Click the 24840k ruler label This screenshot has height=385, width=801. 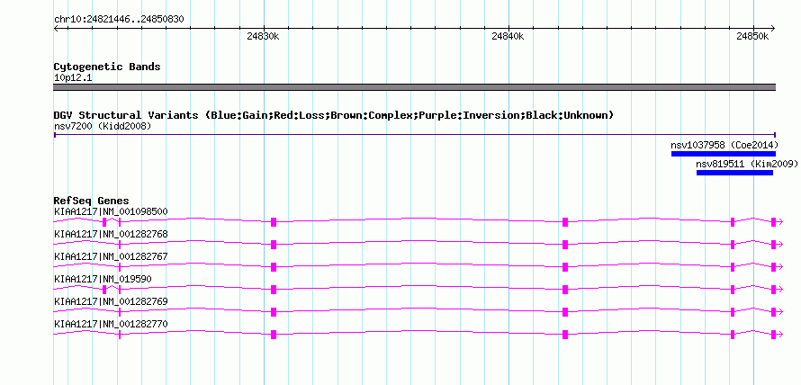tap(508, 36)
